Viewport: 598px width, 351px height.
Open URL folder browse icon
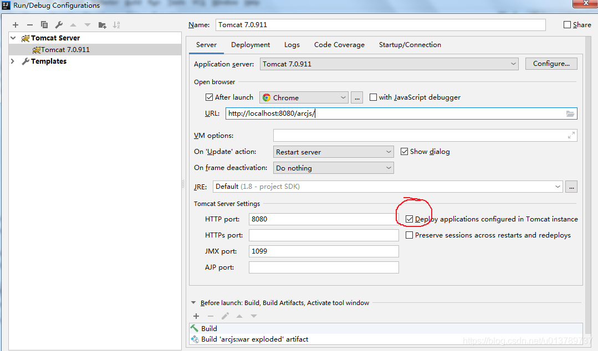(x=570, y=113)
